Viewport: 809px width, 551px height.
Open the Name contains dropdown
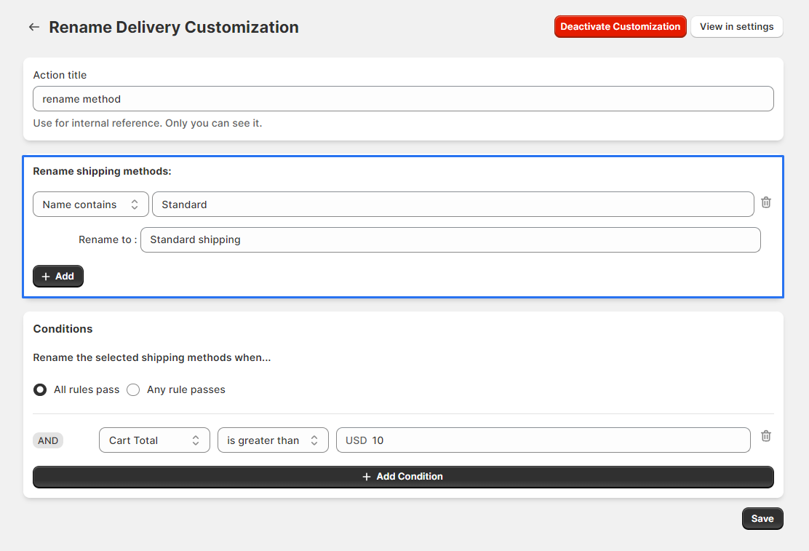point(90,205)
